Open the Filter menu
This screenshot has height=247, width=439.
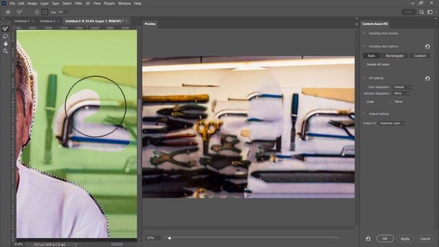(x=78, y=3)
